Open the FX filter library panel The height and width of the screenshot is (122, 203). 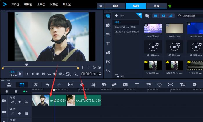108,61
